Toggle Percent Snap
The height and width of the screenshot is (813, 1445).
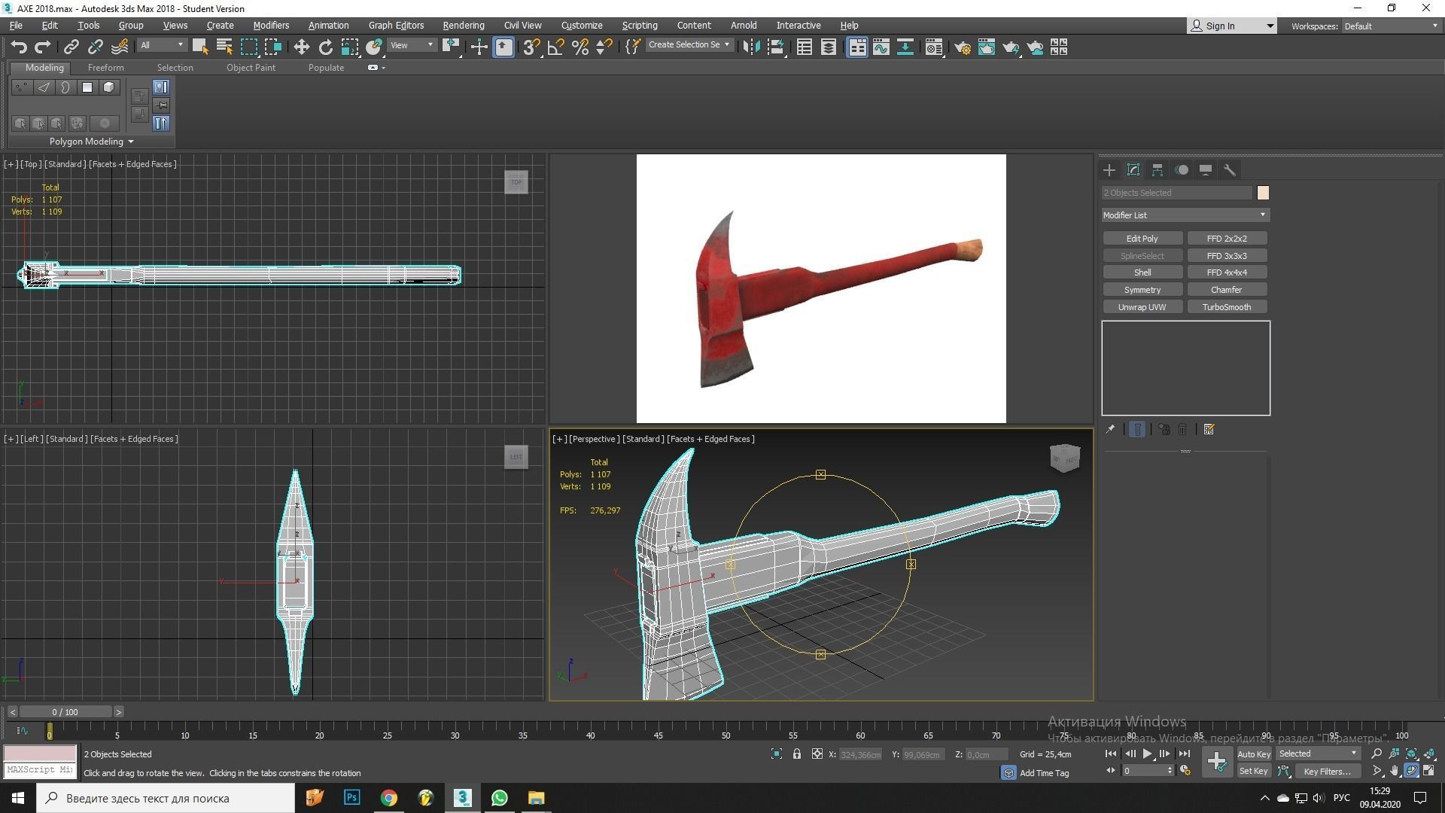[x=580, y=47]
